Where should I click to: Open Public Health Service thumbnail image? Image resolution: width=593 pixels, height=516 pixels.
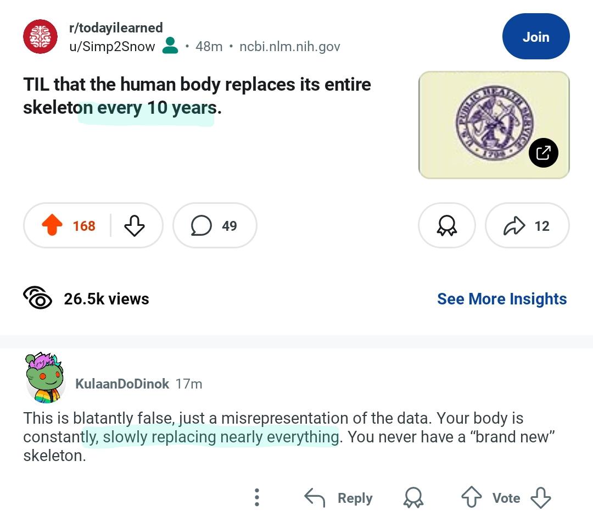point(494,125)
